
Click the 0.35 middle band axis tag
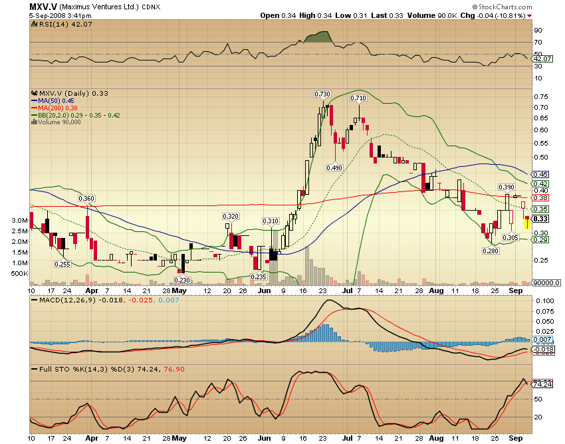(x=540, y=209)
